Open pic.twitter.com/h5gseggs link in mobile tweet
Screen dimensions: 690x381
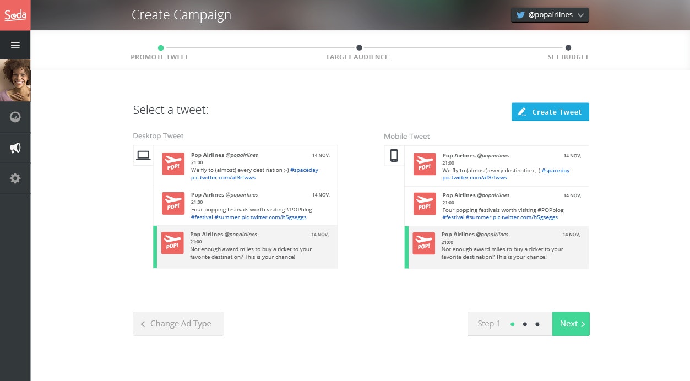(x=525, y=217)
